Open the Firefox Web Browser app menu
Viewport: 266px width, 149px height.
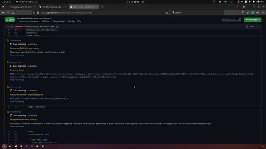coord(27,2)
